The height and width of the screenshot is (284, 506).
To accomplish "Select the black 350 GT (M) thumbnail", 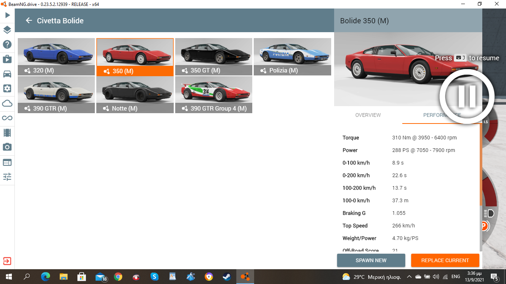I will 214,57.
